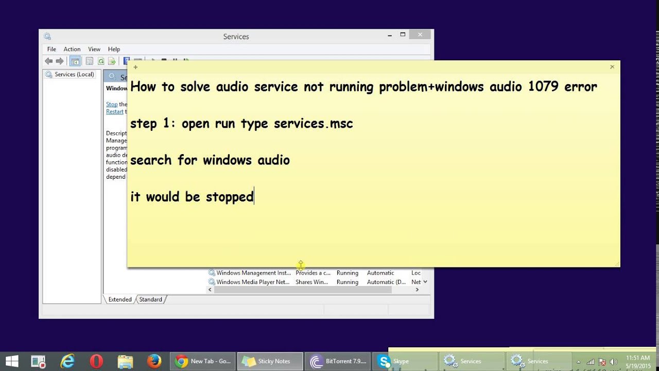Image resolution: width=659 pixels, height=371 pixels.
Task: Click the network signal icon in system tray
Action: click(591, 362)
